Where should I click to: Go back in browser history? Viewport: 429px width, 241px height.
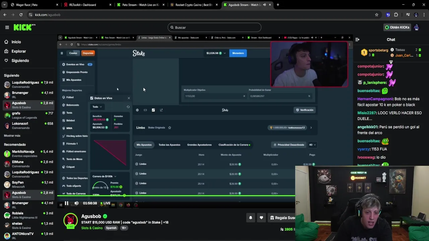point(5,15)
